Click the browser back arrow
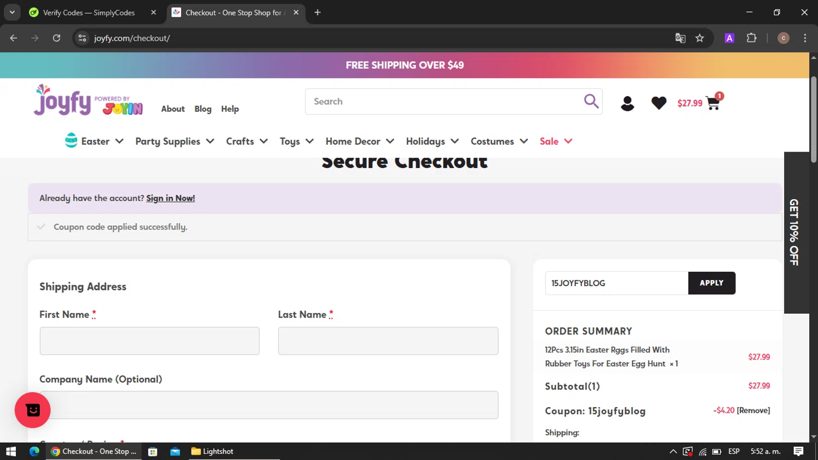818x460 pixels. [x=14, y=38]
